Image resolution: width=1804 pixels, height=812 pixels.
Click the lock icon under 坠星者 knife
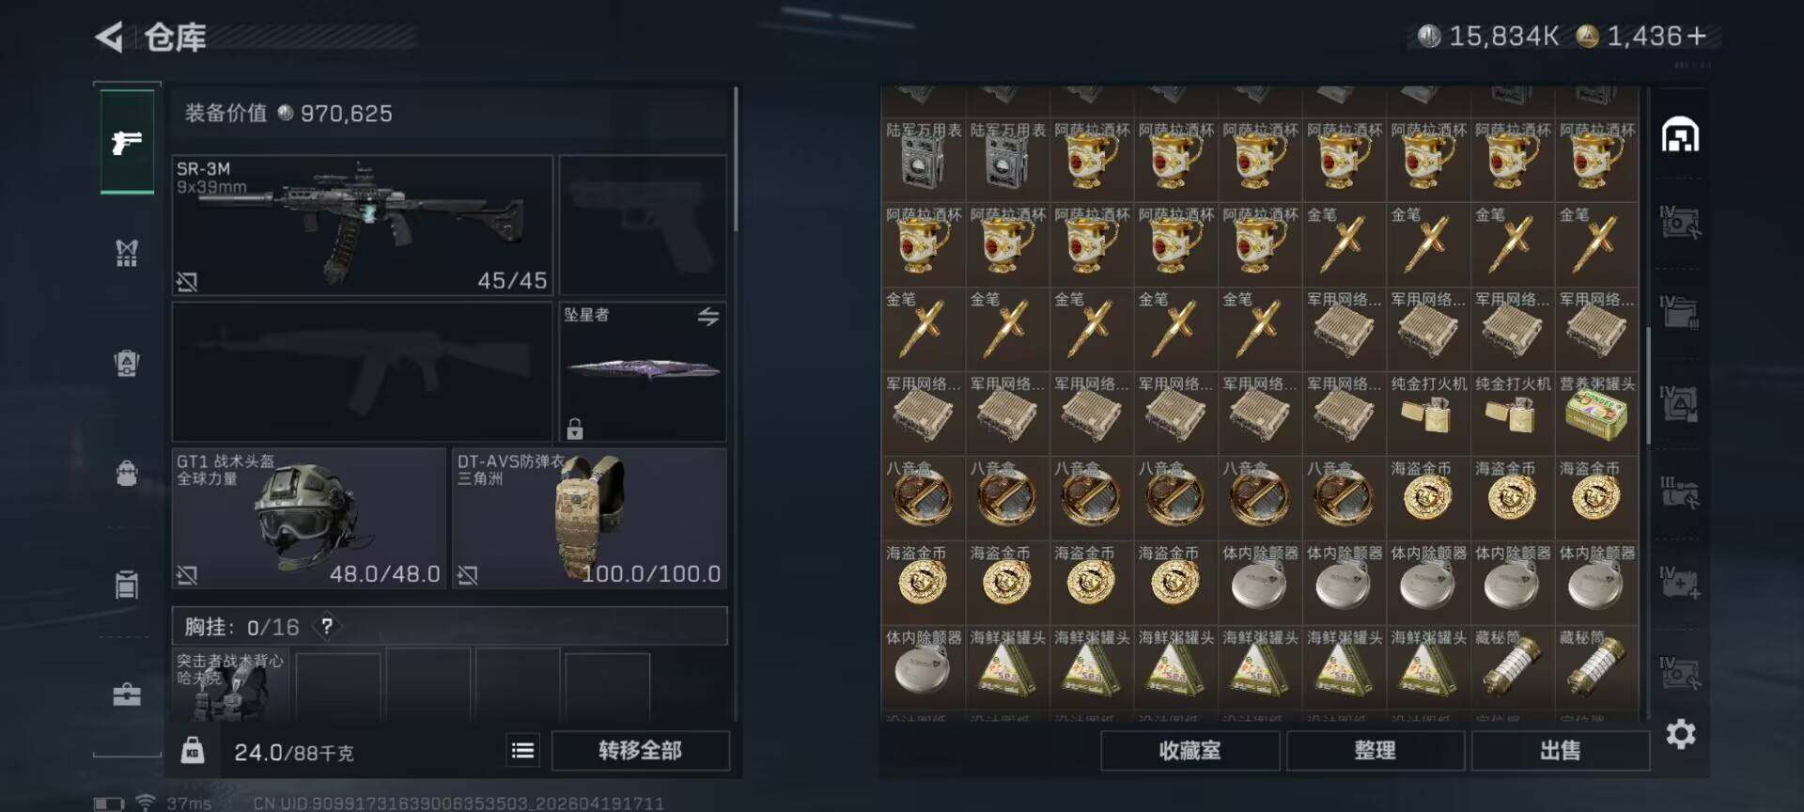coord(575,429)
